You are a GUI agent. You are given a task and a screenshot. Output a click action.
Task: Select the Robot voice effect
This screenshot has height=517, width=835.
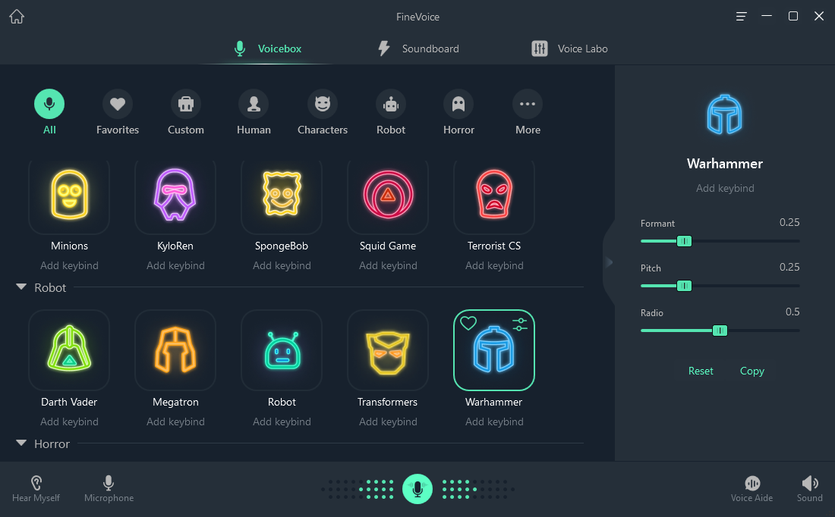coord(282,350)
